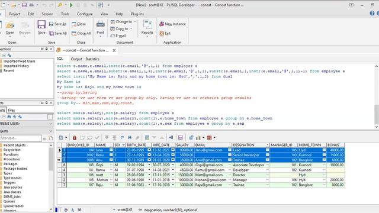
Task: Switch to the Statistics tab
Action: [x=92, y=59]
